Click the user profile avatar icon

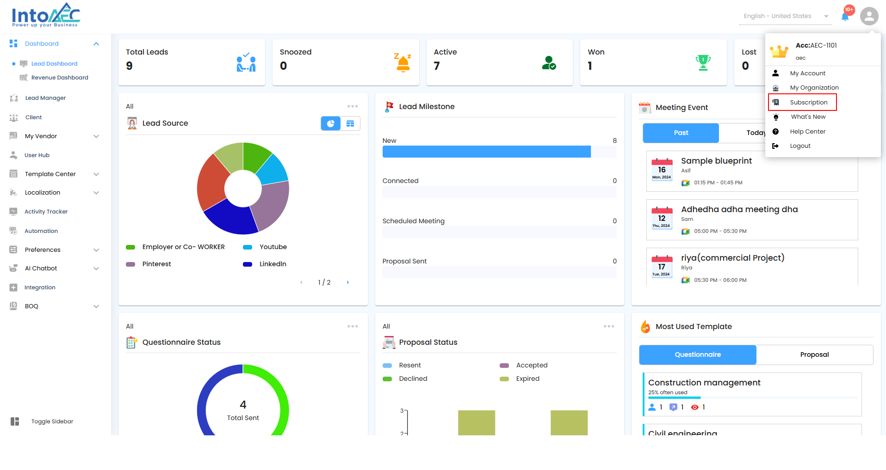point(869,16)
